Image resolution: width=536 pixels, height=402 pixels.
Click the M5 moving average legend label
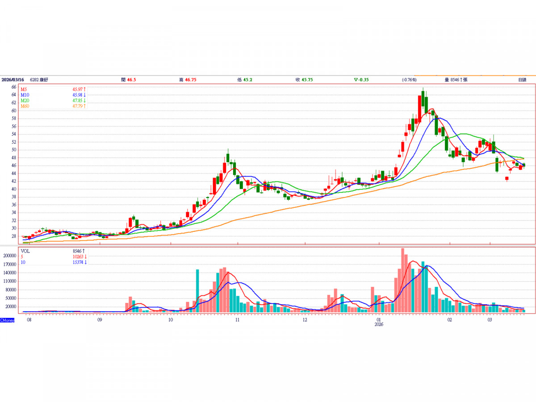pyautogui.click(x=24, y=89)
